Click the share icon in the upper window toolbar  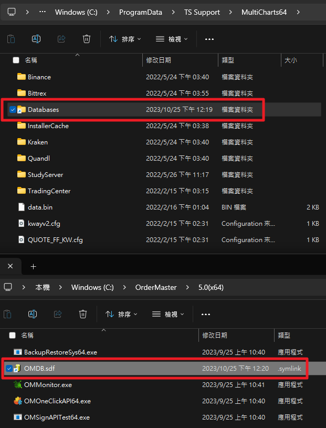pos(61,39)
